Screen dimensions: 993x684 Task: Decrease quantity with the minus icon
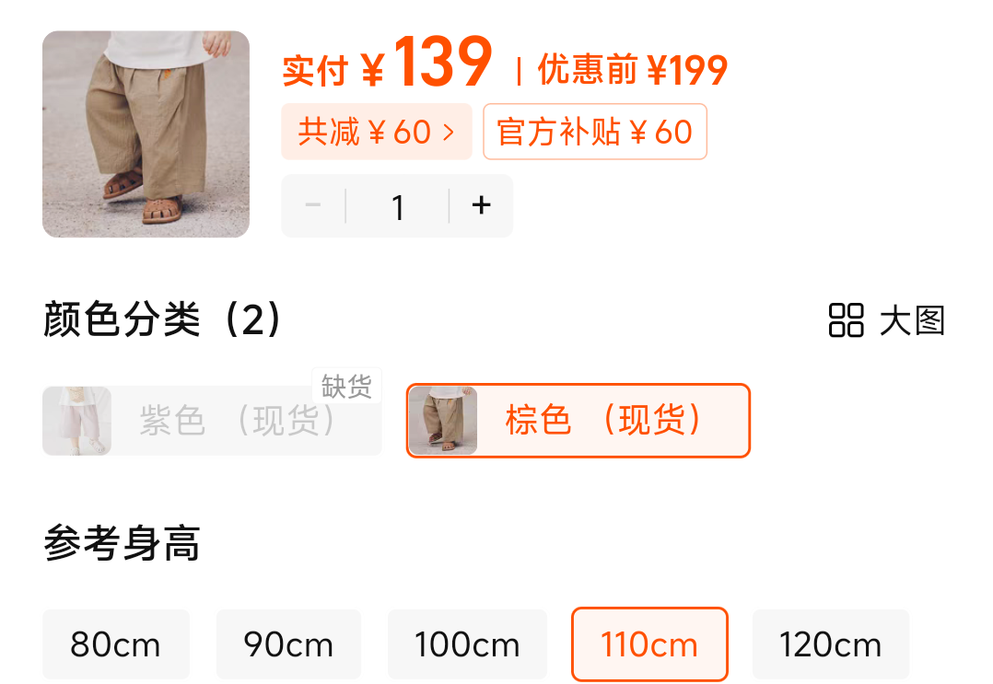tap(313, 205)
